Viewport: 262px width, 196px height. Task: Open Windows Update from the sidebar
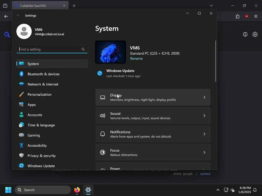(52, 166)
